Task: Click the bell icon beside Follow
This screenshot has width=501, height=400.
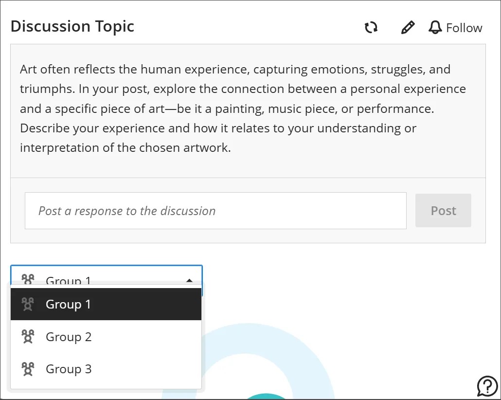Action: click(x=434, y=27)
